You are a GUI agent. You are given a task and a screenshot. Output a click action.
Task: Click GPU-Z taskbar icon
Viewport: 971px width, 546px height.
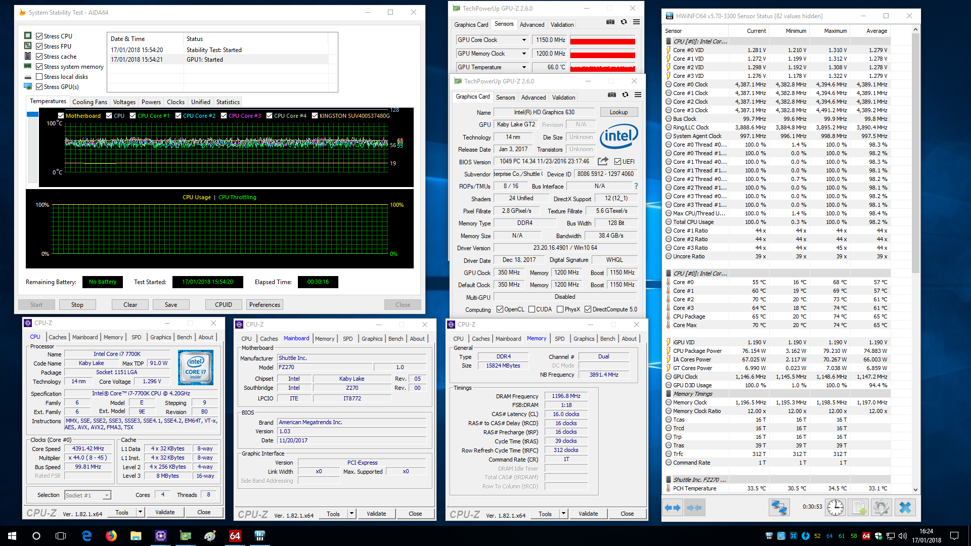point(186,536)
